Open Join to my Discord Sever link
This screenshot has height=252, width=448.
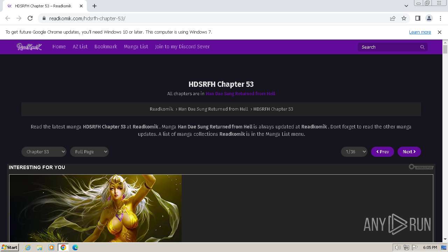(x=182, y=47)
